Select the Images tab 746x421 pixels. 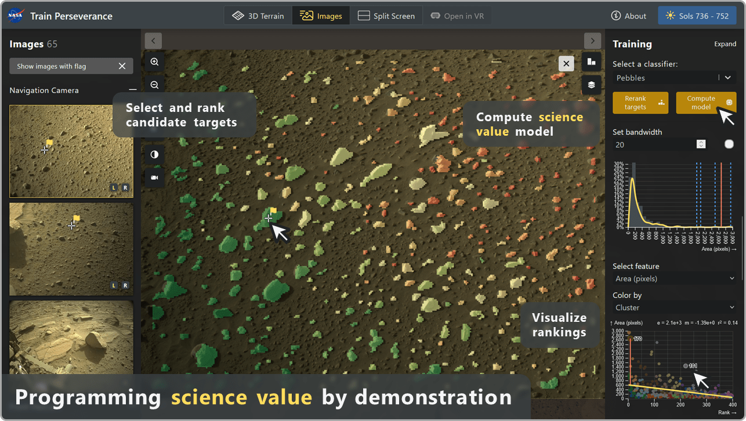[x=321, y=16]
